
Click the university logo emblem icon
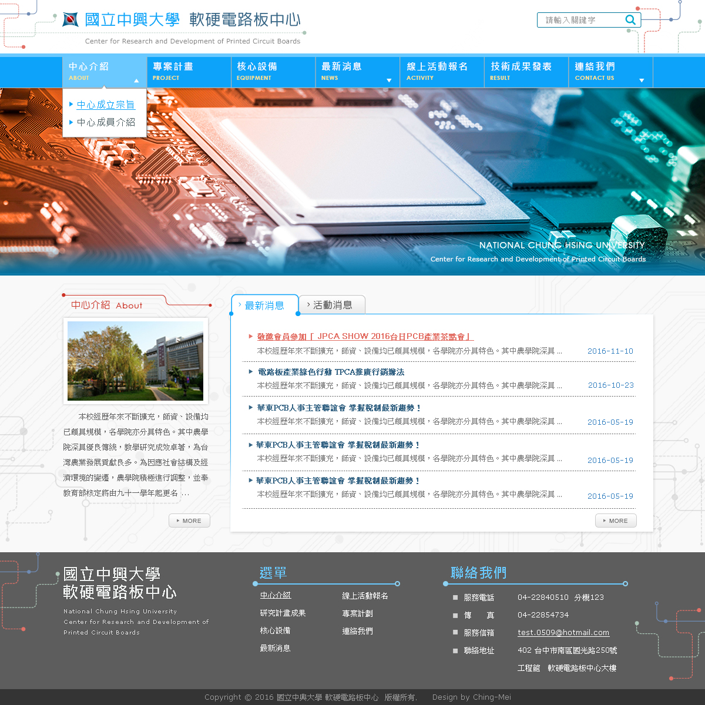pyautogui.click(x=70, y=20)
